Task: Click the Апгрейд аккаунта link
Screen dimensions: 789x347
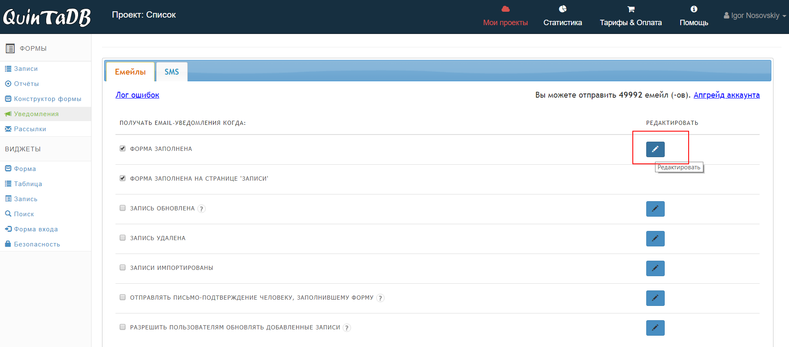Action: tap(726, 95)
